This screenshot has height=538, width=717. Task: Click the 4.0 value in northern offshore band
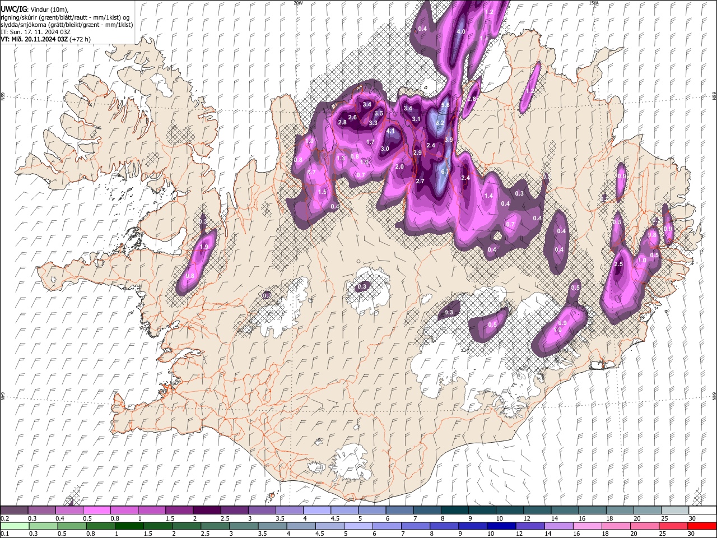click(461, 32)
